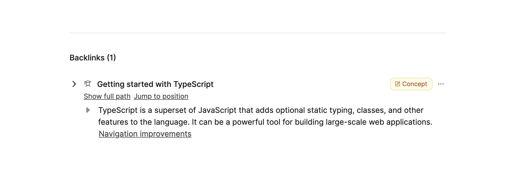Open the Navigation improvements link
Screen dimensions: 521x181
click(145, 134)
